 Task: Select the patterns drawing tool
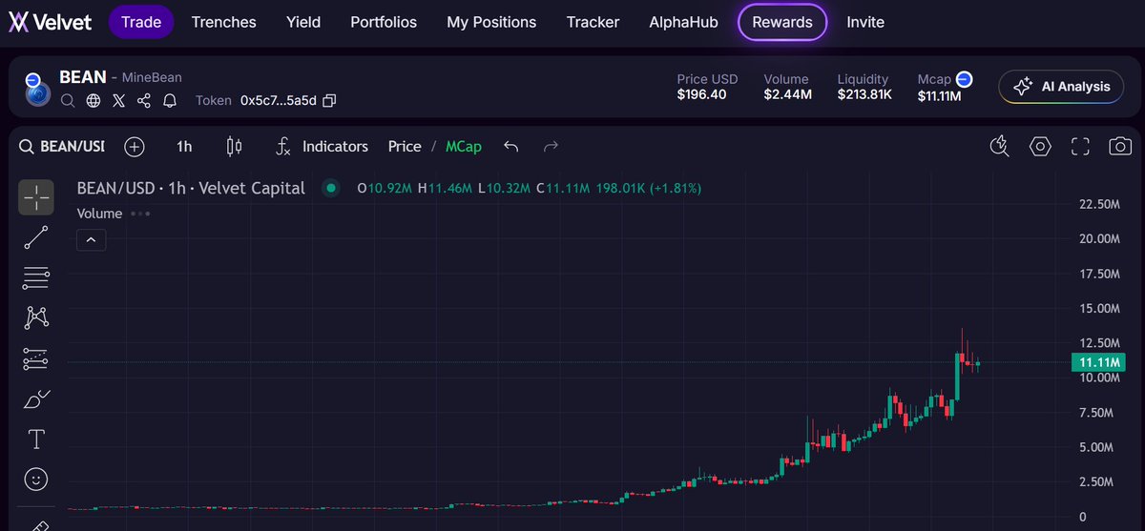[x=36, y=317]
